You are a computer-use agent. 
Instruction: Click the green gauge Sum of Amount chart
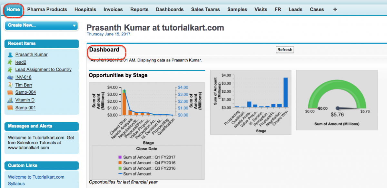(x=338, y=100)
